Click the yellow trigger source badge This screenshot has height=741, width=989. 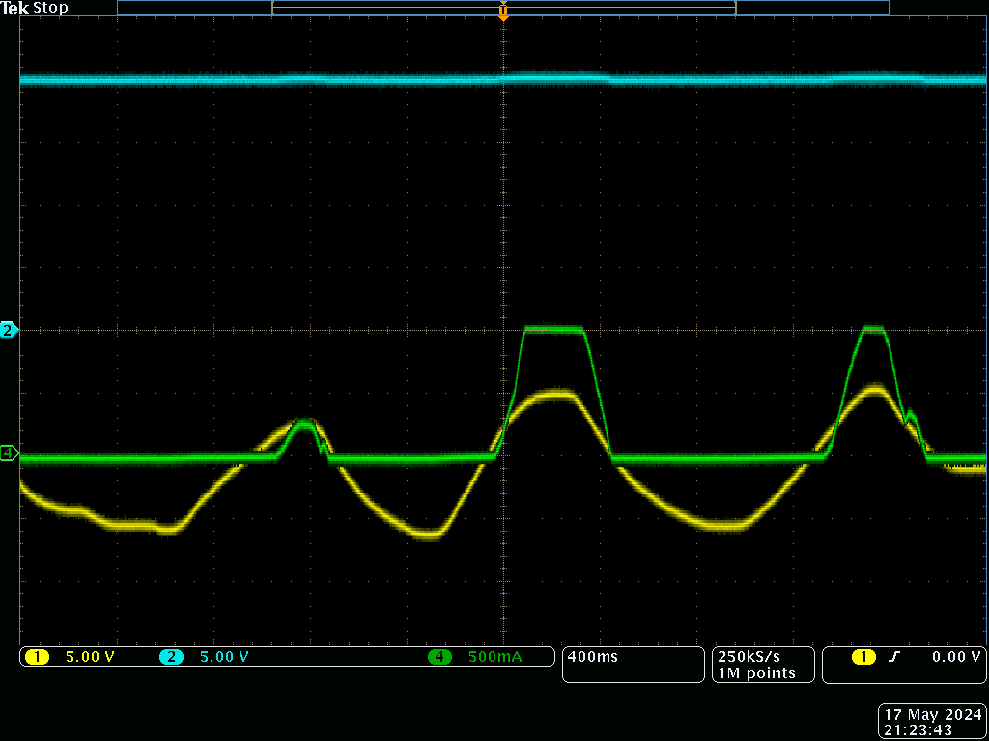tap(862, 657)
